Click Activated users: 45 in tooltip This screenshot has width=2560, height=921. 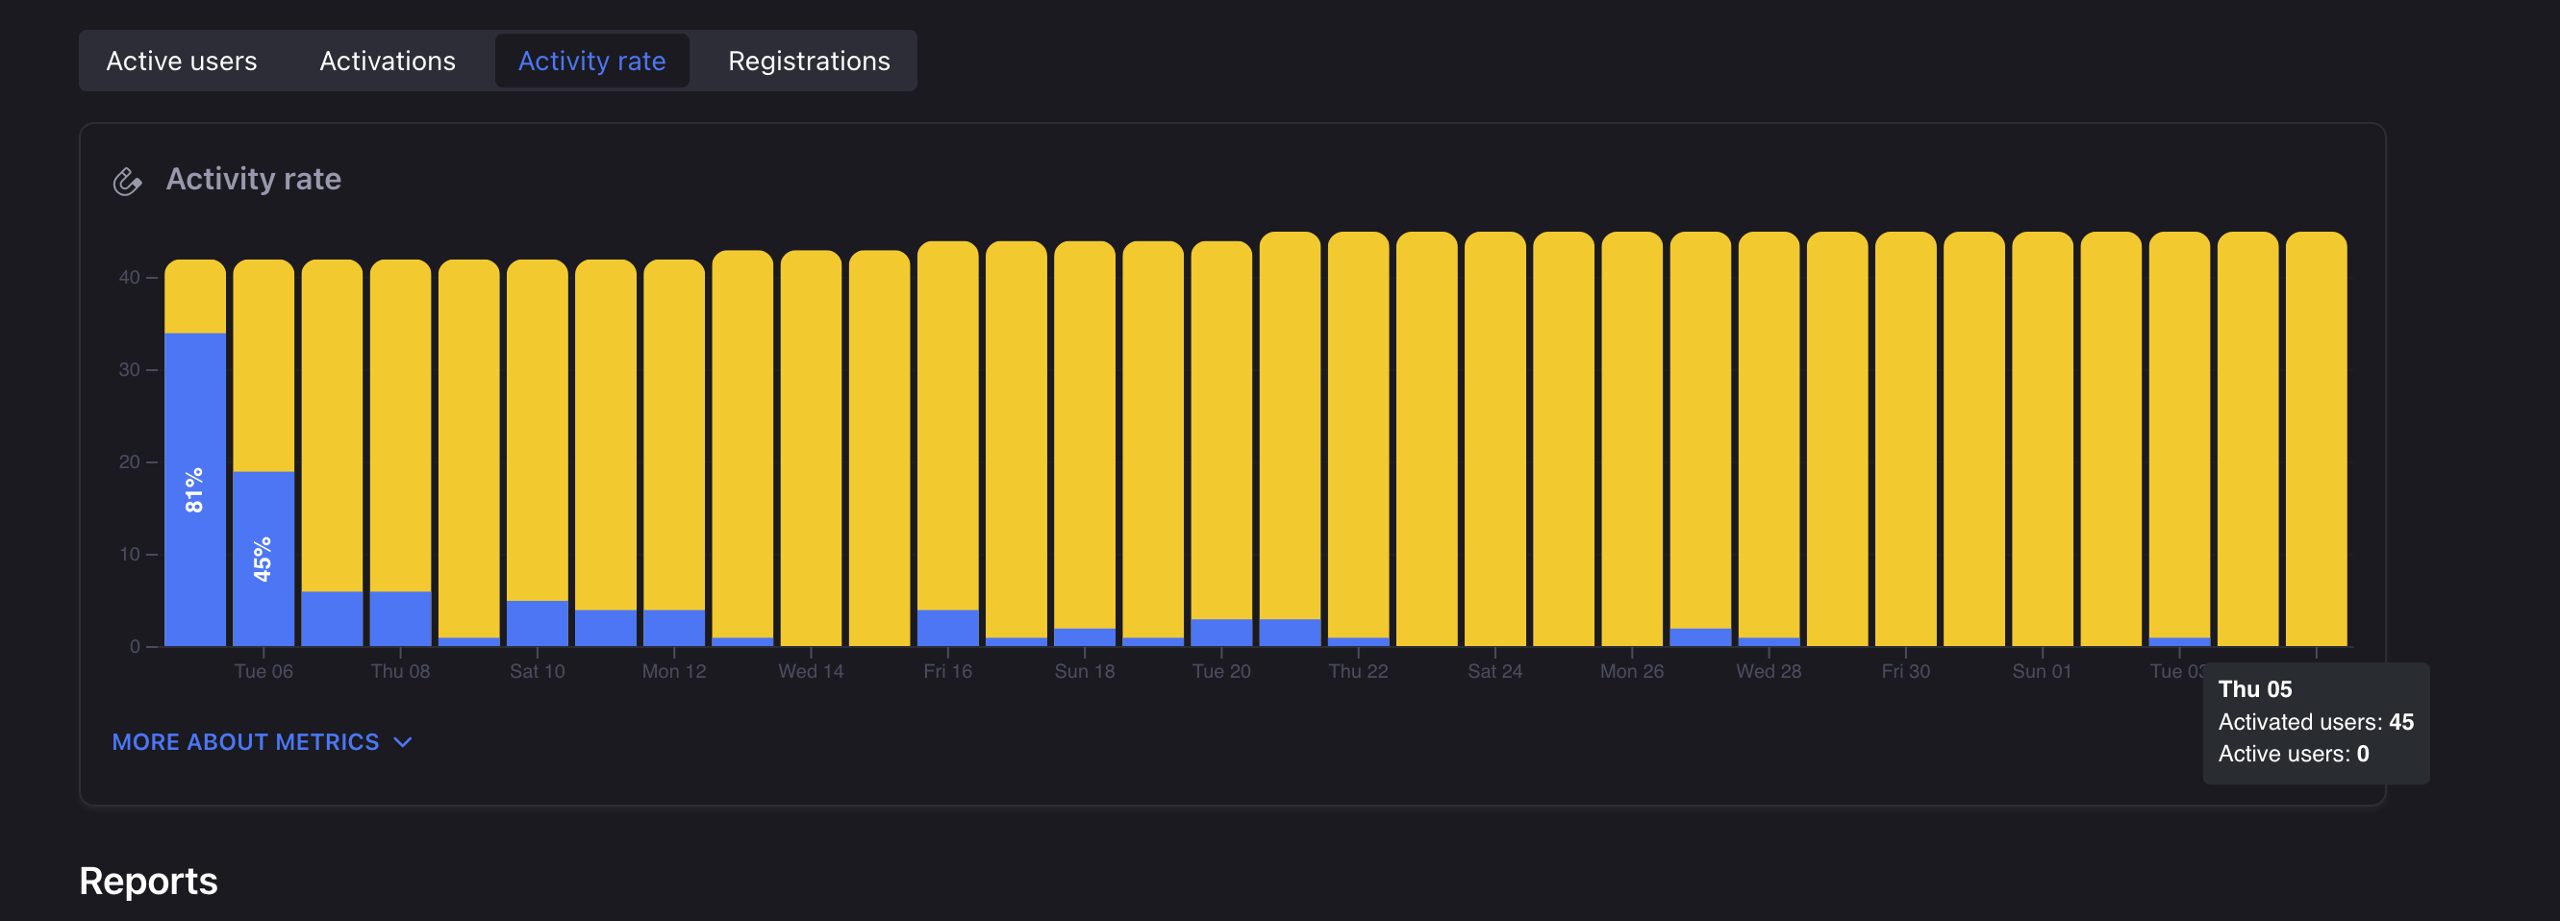coord(2316,722)
